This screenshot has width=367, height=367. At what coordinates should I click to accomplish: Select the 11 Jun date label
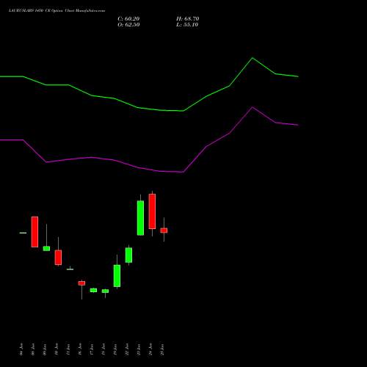68,349
